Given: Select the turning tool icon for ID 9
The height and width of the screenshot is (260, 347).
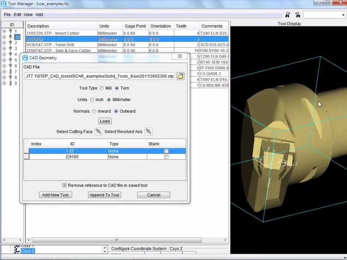Looking at the screenshot, I should point(10,83).
